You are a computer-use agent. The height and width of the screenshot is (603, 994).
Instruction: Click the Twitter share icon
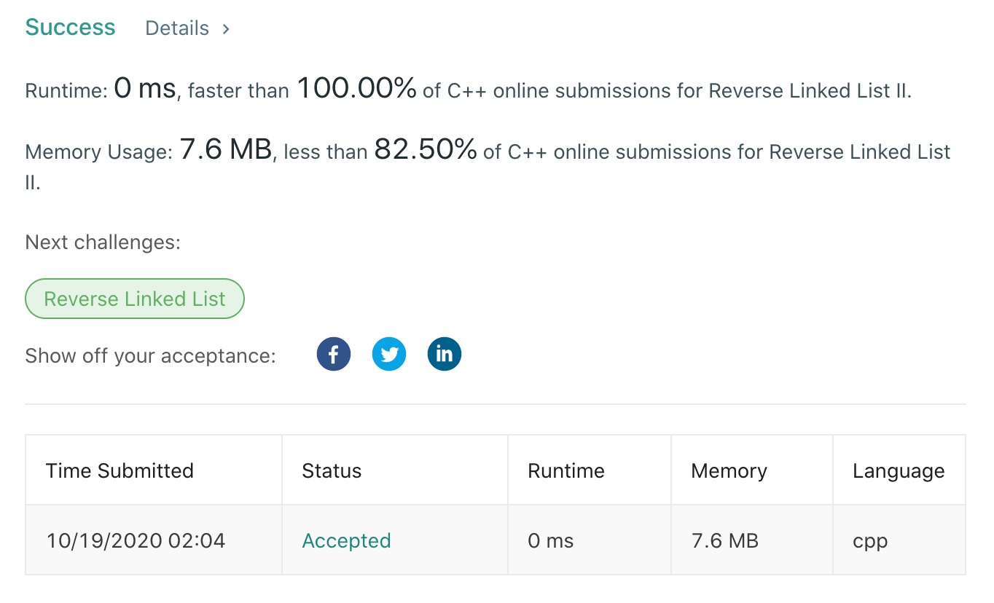pos(389,355)
